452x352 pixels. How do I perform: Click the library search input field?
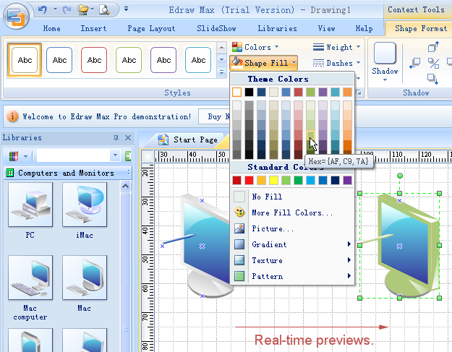click(73, 155)
